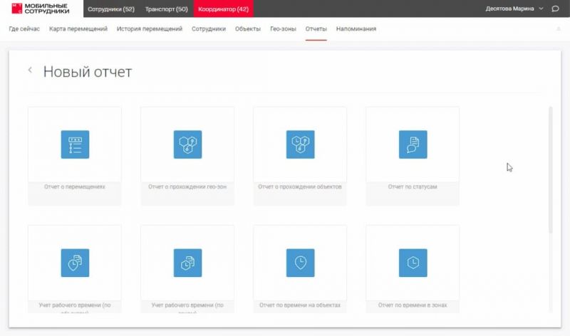Viewport: 570px width, 336px height.
Task: Go to the Гео-зоны section
Action: click(x=283, y=29)
